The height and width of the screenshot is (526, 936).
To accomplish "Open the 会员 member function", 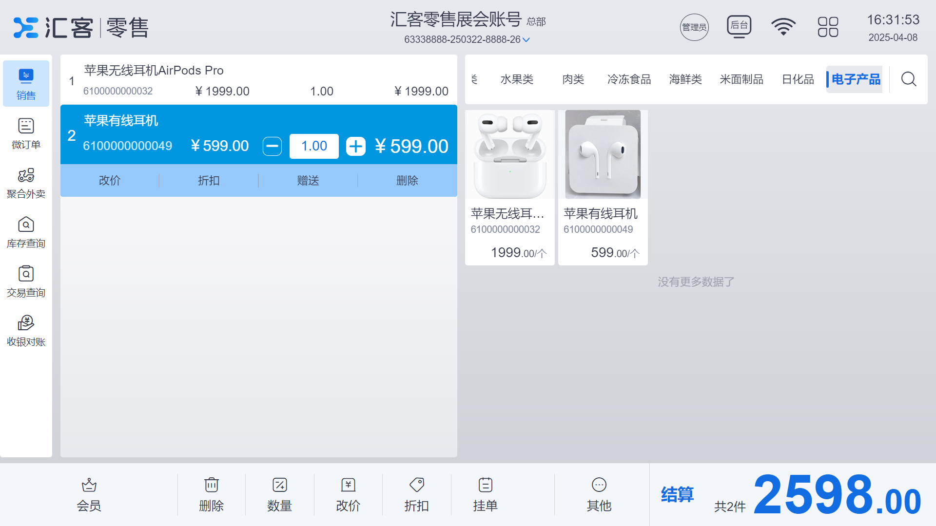I will pyautogui.click(x=88, y=493).
